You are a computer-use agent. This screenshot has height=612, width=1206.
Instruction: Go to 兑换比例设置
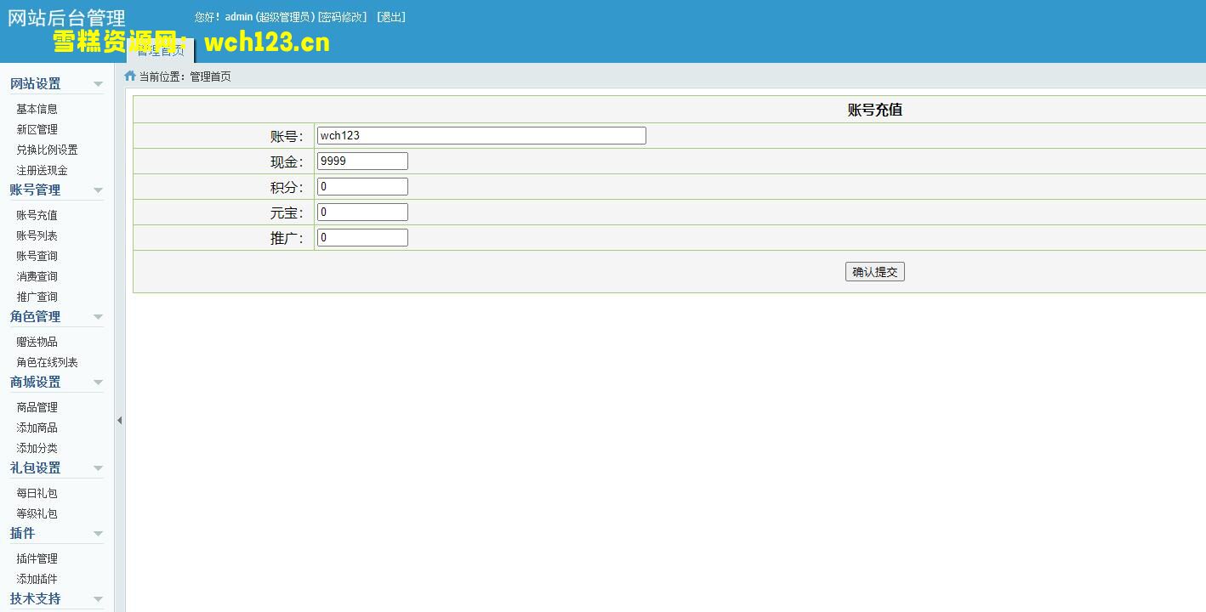[x=48, y=150]
